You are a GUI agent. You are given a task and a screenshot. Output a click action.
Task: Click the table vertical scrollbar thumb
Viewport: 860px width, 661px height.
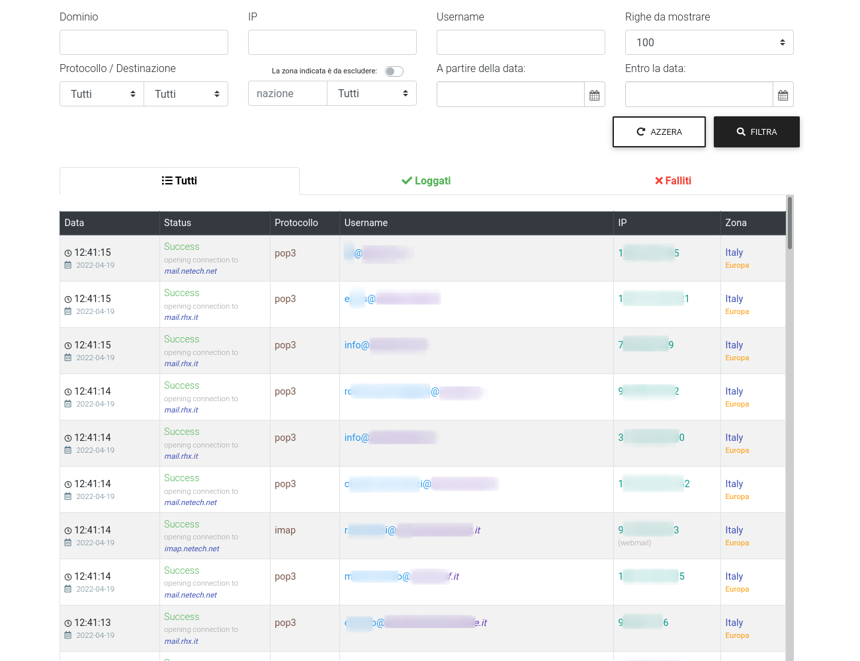click(x=789, y=223)
